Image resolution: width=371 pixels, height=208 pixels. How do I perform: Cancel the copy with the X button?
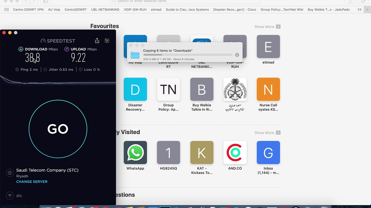tap(237, 55)
